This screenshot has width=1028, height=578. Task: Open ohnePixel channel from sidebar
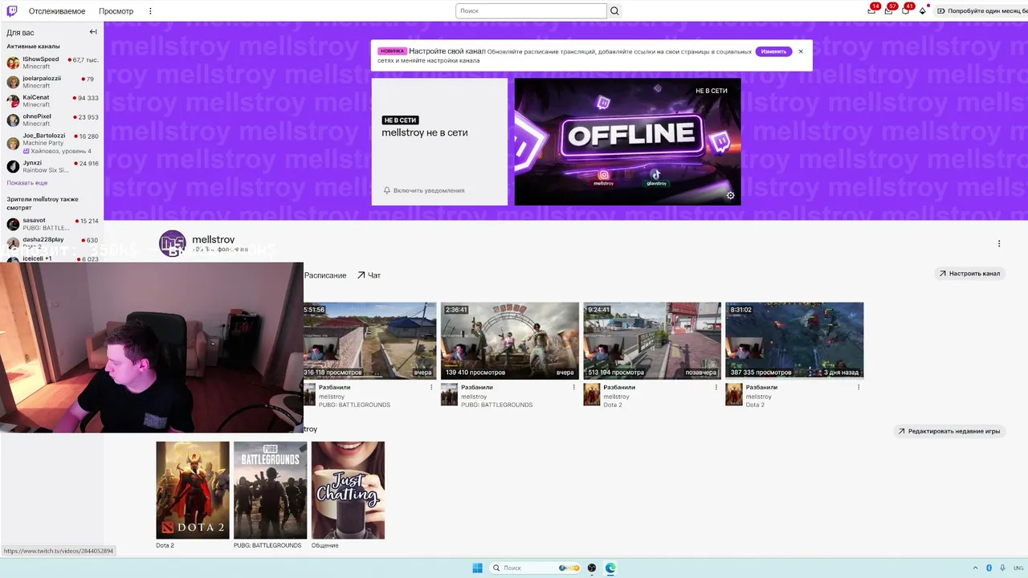click(51, 120)
